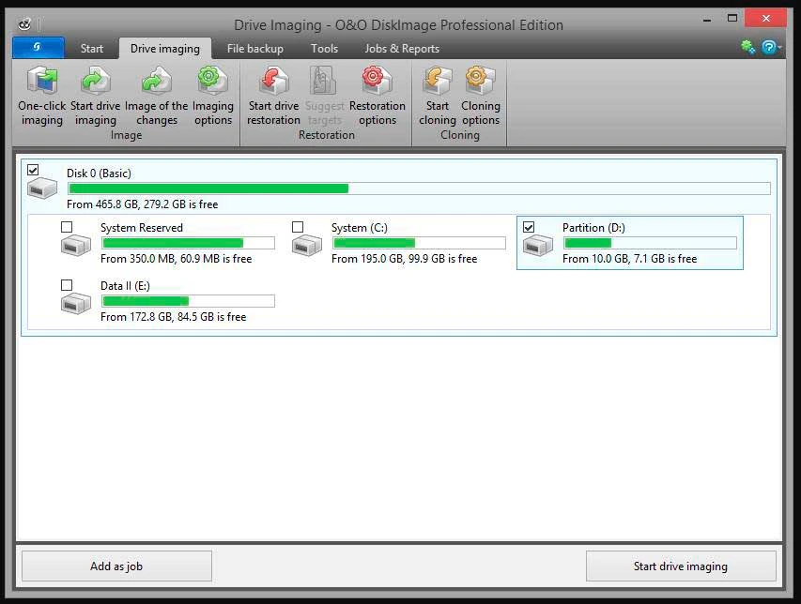Click text 'From 465.8 GB, 279.2 GB is free'
801x604 pixels.
pos(142,204)
